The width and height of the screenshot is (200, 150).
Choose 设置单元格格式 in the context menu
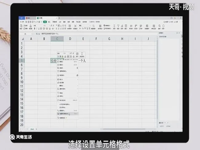(x=68, y=113)
